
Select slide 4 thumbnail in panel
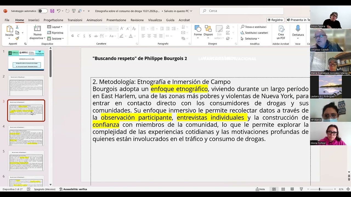coord(26,136)
